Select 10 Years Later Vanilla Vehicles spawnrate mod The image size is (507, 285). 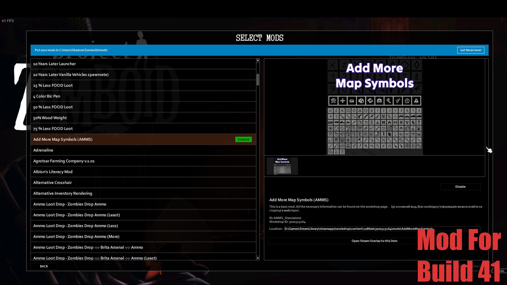coord(143,75)
